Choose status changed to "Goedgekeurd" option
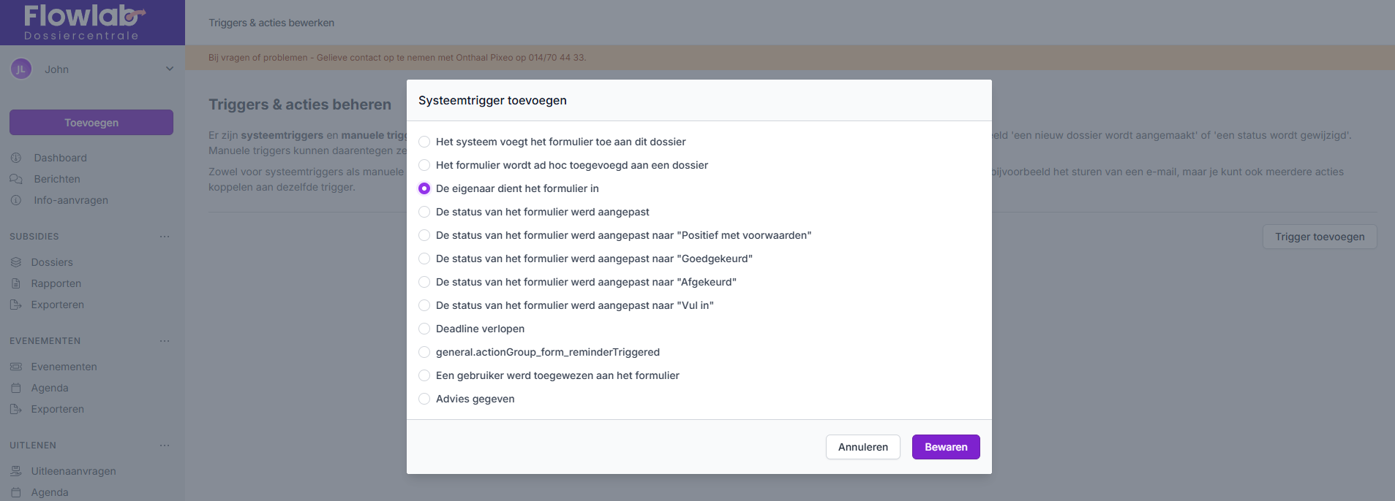This screenshot has width=1395, height=501. [x=424, y=259]
